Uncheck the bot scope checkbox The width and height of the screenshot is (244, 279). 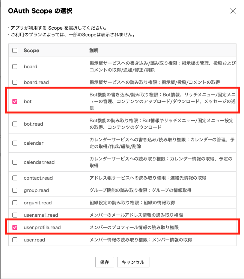click(15, 101)
